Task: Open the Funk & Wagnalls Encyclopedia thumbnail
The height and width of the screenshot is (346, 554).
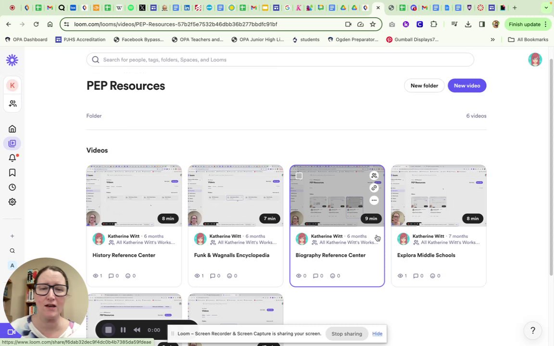Action: 235,195
